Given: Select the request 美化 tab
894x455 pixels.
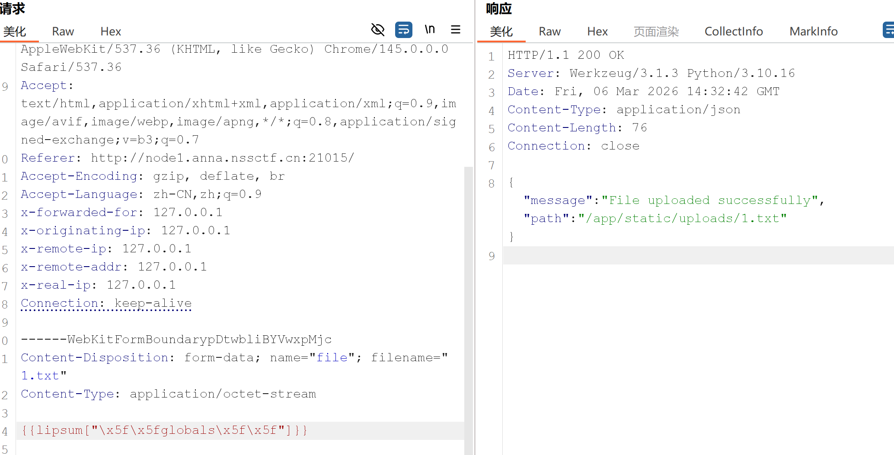Looking at the screenshot, I should [x=15, y=32].
